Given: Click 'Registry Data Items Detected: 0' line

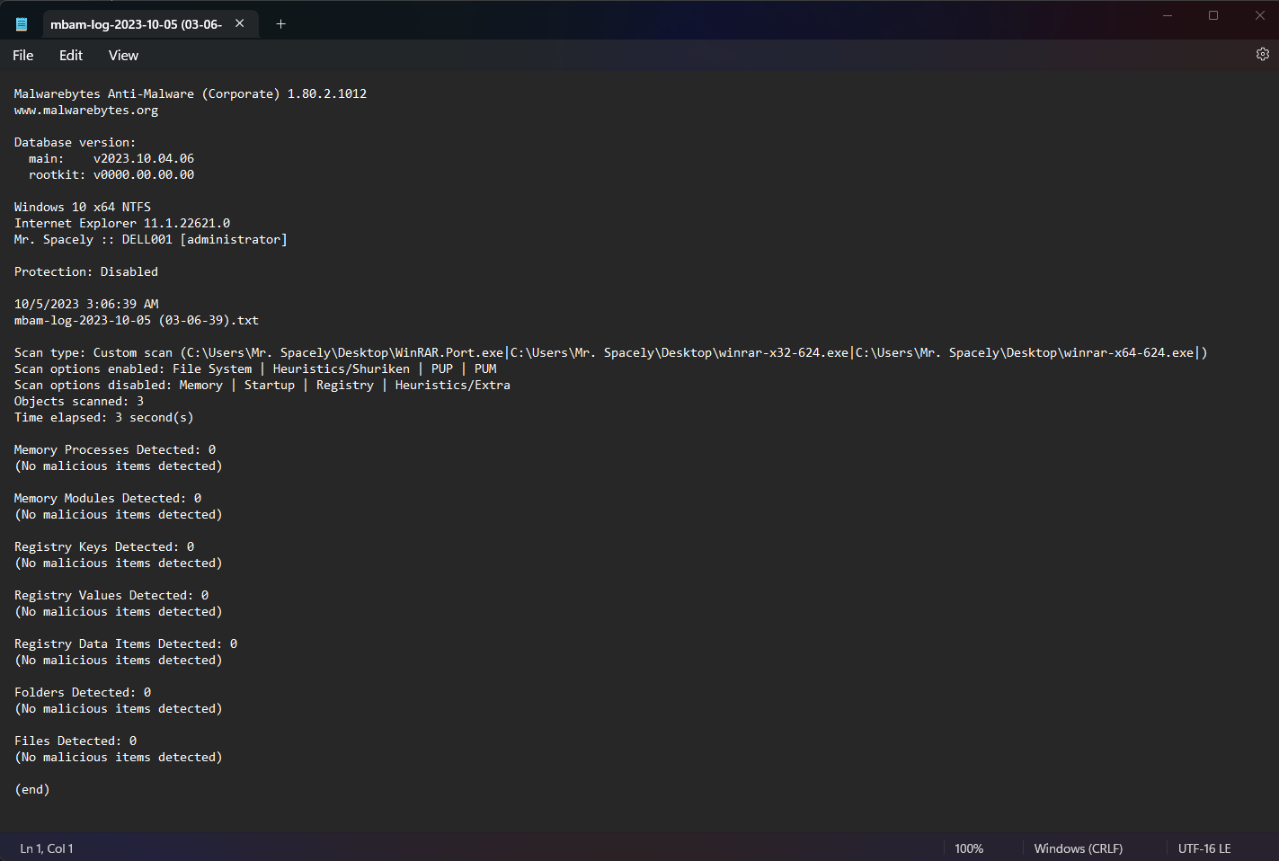Looking at the screenshot, I should pyautogui.click(x=126, y=644).
